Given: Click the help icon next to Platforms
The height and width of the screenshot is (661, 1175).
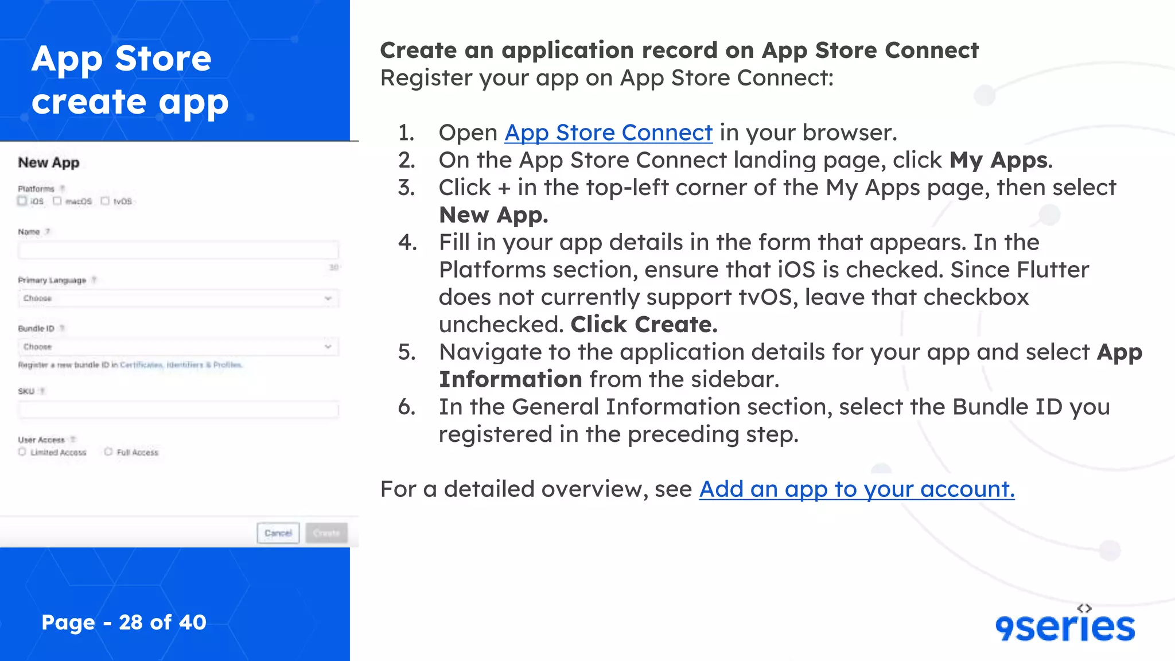Looking at the screenshot, I should pyautogui.click(x=63, y=188).
